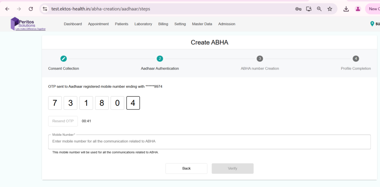Viewport: 380px width, 187px height.
Task: Select step 2 Aadhaar Authentication
Action: click(160, 58)
